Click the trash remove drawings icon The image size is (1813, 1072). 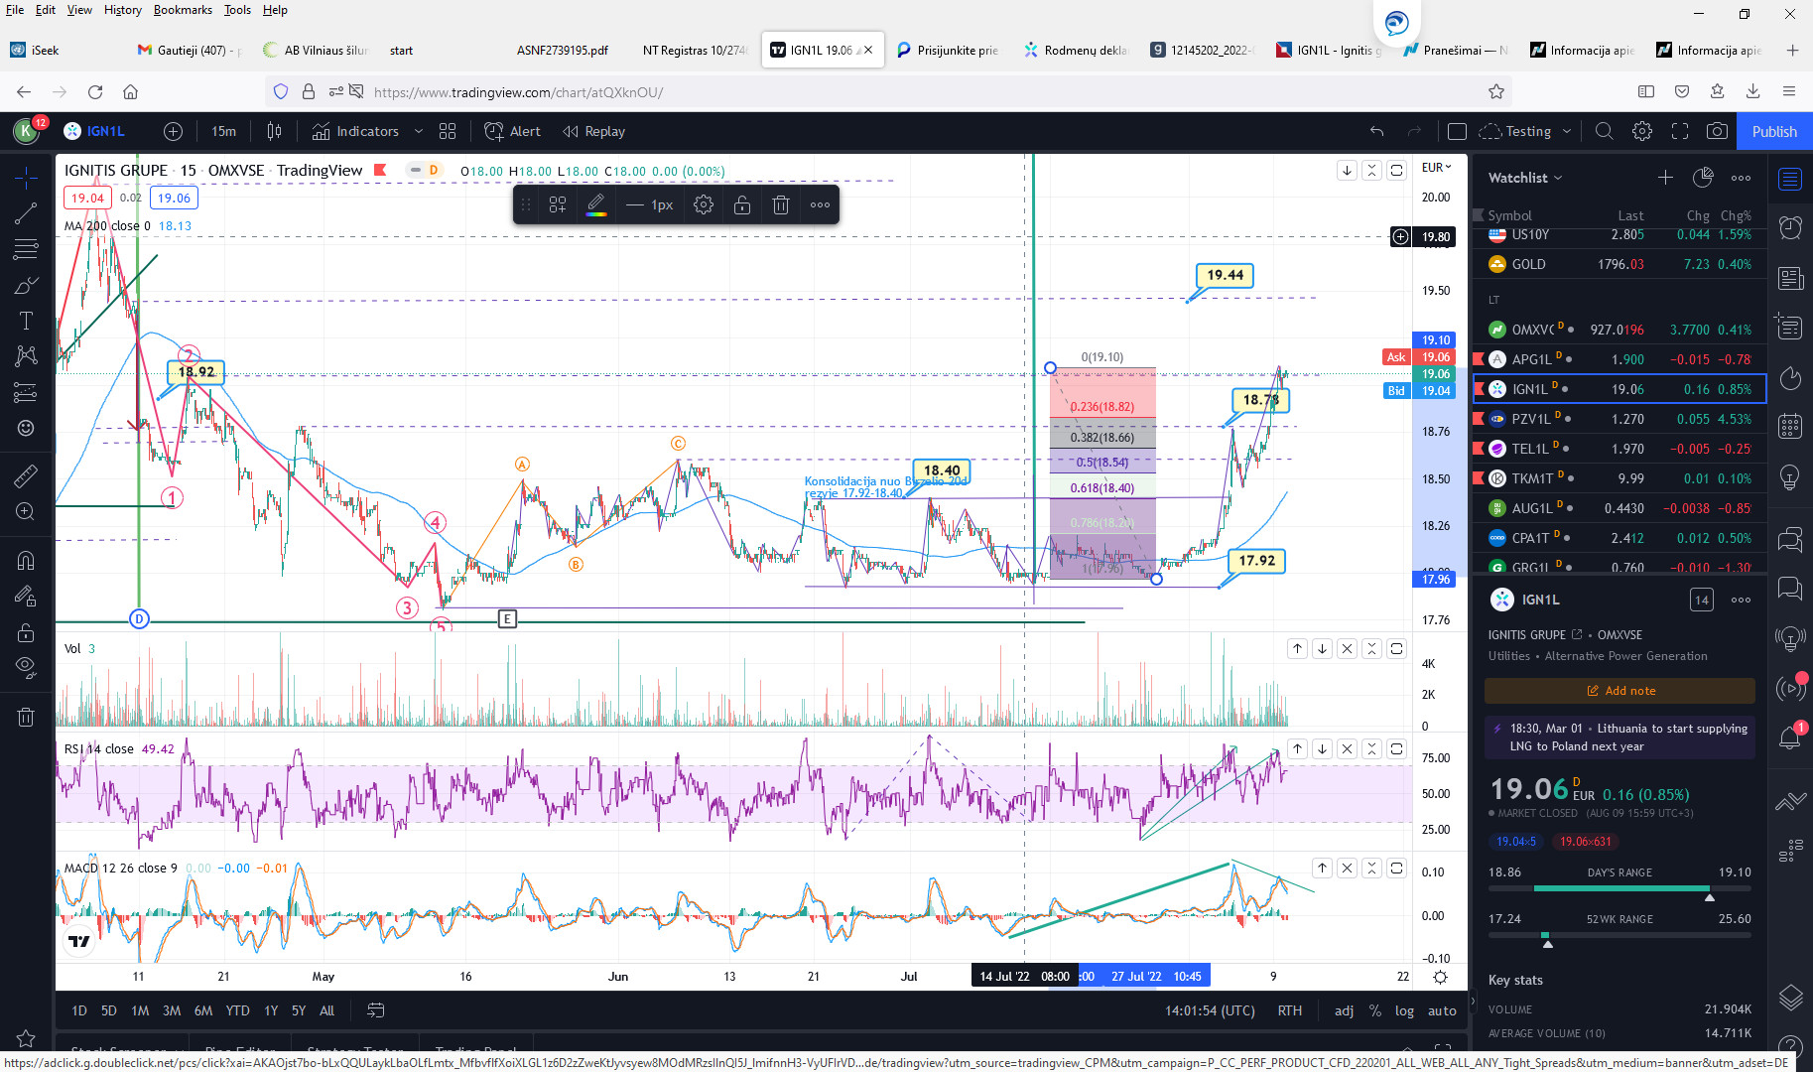pos(26,717)
